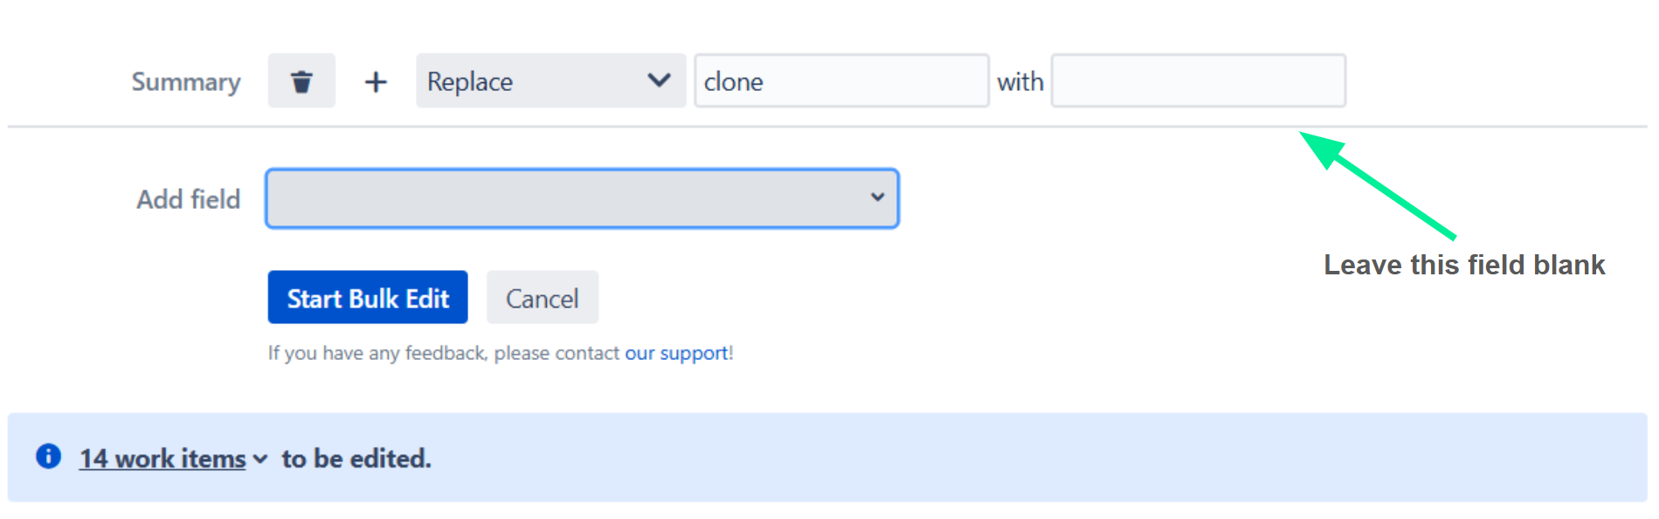Delete the Summary row with trash icon

pyautogui.click(x=301, y=81)
